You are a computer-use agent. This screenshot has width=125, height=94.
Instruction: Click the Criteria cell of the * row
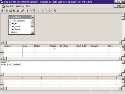coord(99,49)
